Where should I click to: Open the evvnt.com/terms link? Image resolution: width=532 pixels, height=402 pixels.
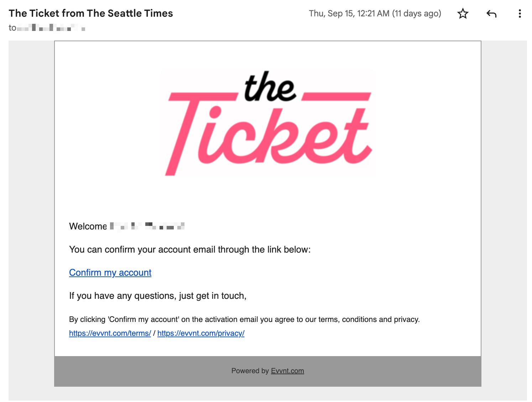[x=110, y=333]
